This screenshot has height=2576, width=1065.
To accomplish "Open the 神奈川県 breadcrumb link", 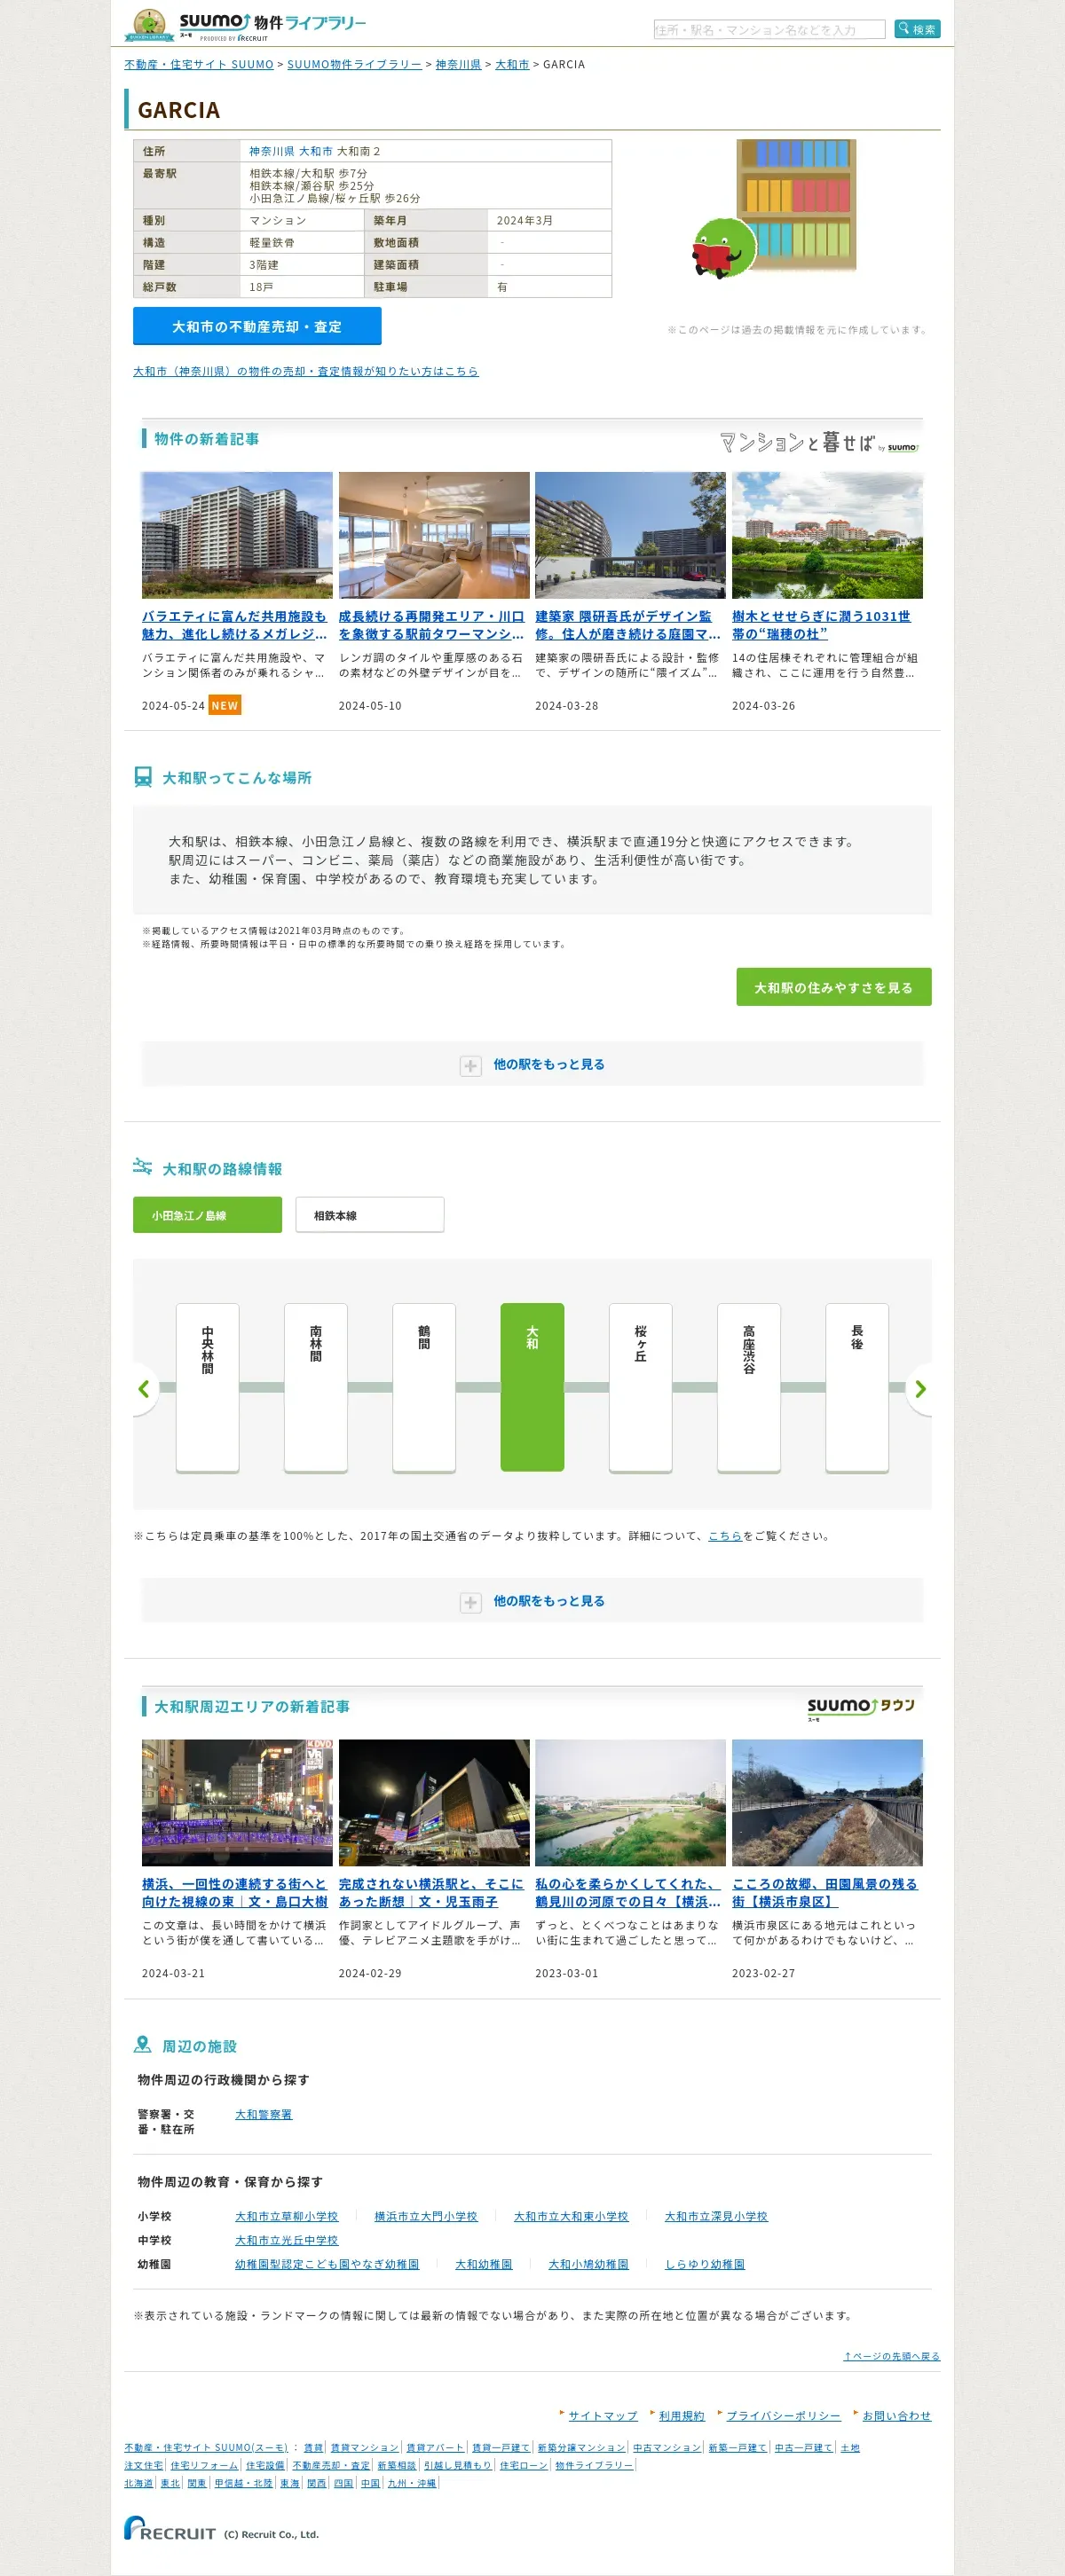I will (459, 64).
